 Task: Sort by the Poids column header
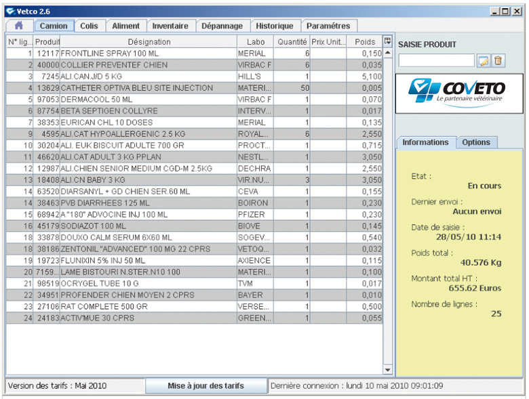coord(365,42)
